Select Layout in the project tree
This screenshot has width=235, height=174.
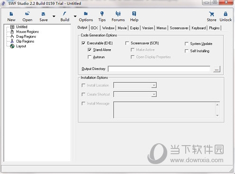click(x=21, y=46)
